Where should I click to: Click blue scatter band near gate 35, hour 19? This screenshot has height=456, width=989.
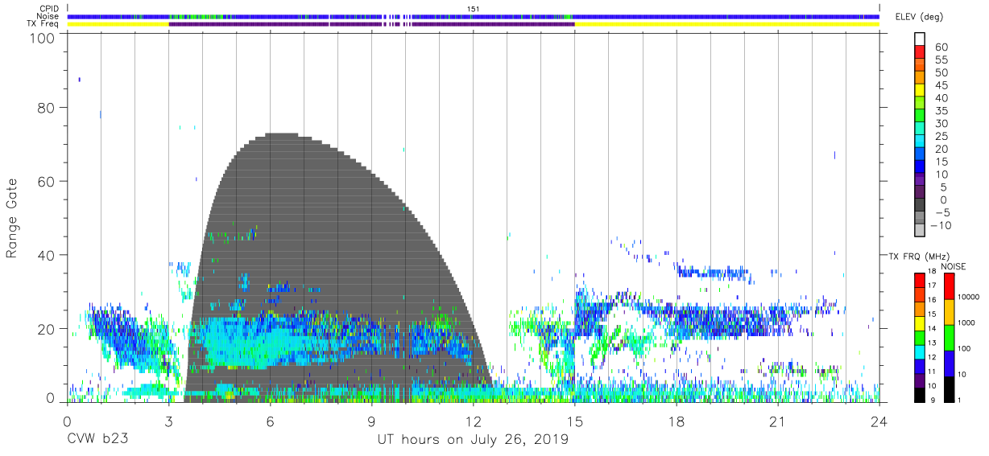pyautogui.click(x=713, y=273)
